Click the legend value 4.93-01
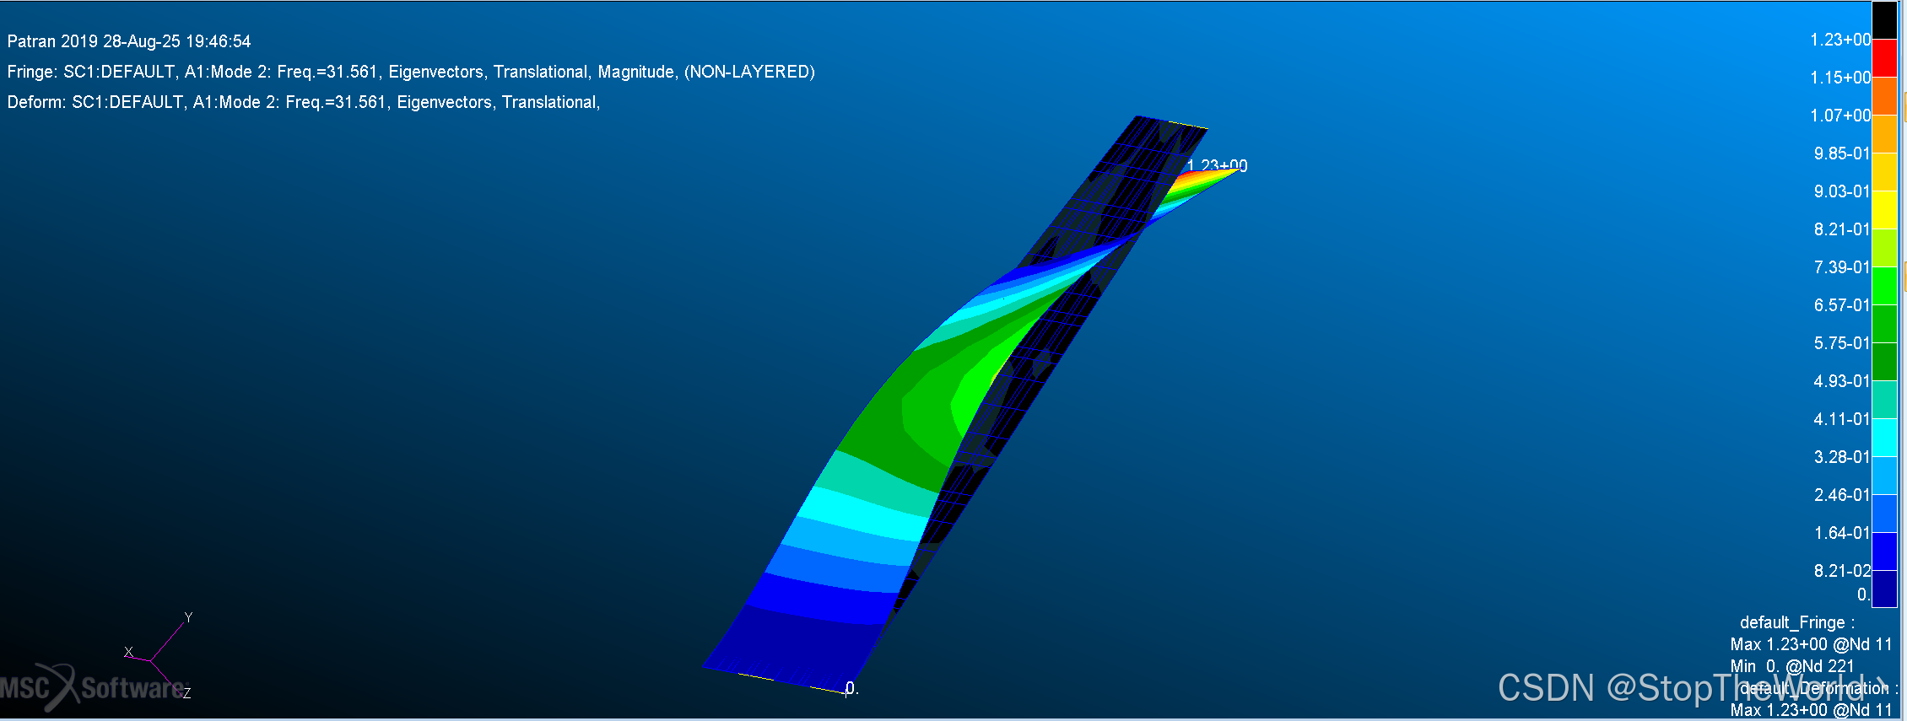The height and width of the screenshot is (721, 1907). tap(1842, 381)
